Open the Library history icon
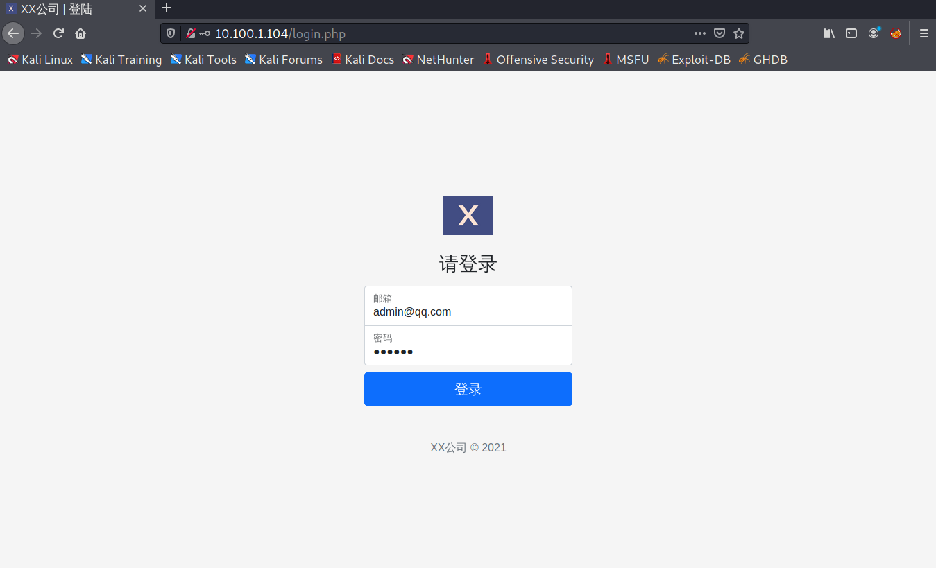This screenshot has width=936, height=568. pos(829,33)
